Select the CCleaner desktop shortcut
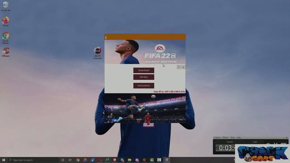Screen dimensions: 290x163 coord(6,52)
